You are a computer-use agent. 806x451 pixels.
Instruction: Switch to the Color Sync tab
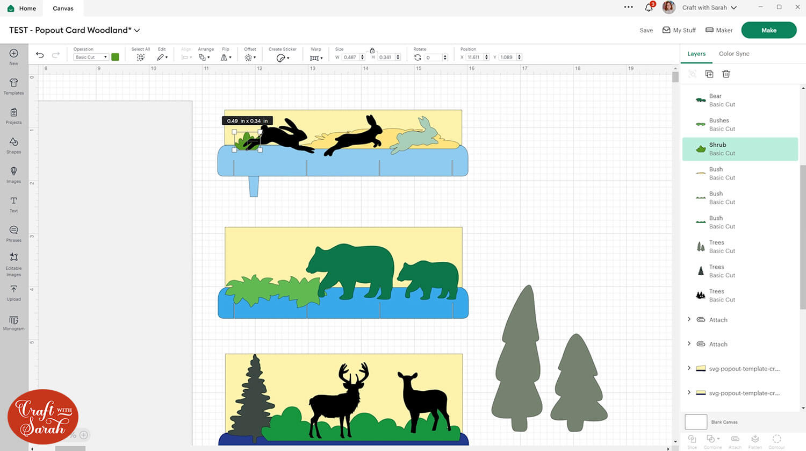click(734, 54)
